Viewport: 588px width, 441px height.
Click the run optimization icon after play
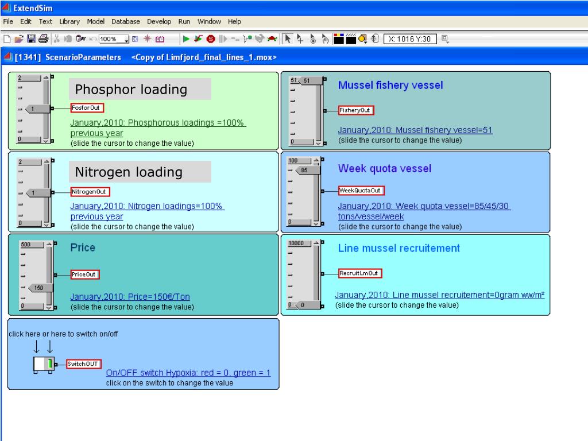(198, 38)
